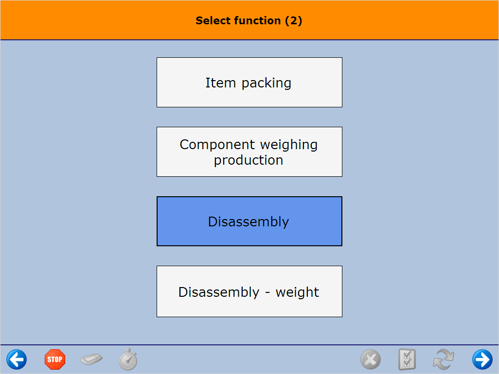
Task: Select the Item packing function
Action: coord(249,82)
